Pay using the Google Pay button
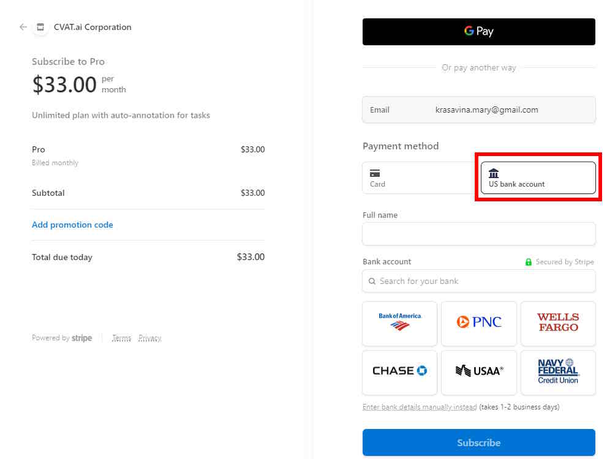 coord(478,32)
